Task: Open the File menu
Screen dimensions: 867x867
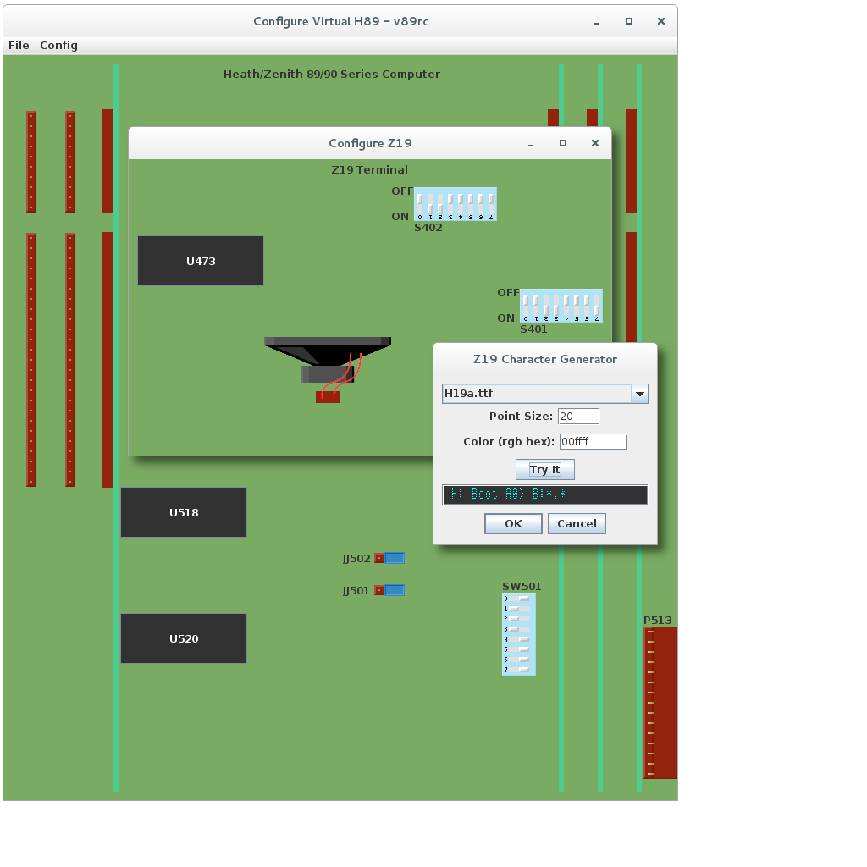Action: (19, 45)
